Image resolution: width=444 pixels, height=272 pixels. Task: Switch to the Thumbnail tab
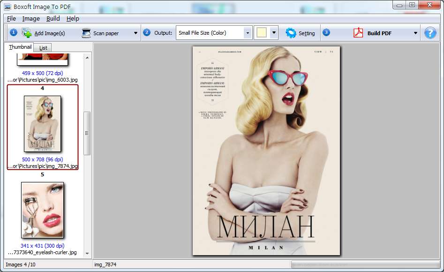(x=20, y=47)
